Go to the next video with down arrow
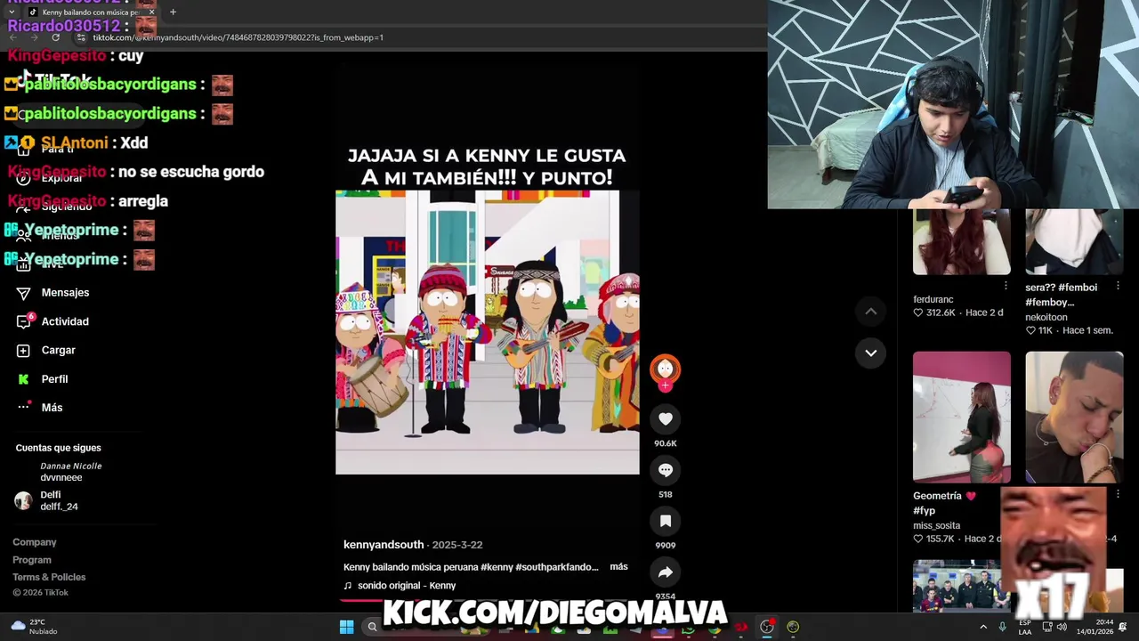Image resolution: width=1139 pixels, height=641 pixels. pyautogui.click(x=871, y=353)
